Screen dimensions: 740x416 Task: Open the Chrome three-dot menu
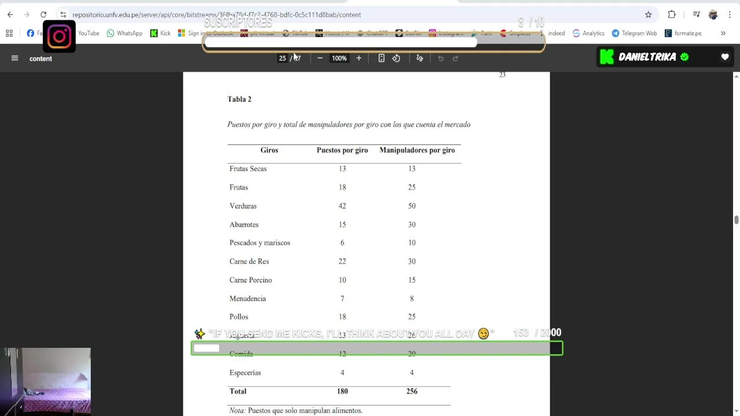tap(730, 14)
